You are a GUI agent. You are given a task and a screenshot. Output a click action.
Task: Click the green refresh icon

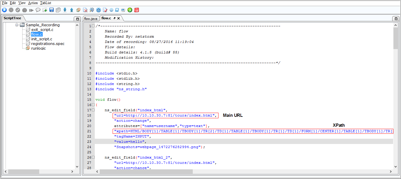pyautogui.click(x=130, y=10)
